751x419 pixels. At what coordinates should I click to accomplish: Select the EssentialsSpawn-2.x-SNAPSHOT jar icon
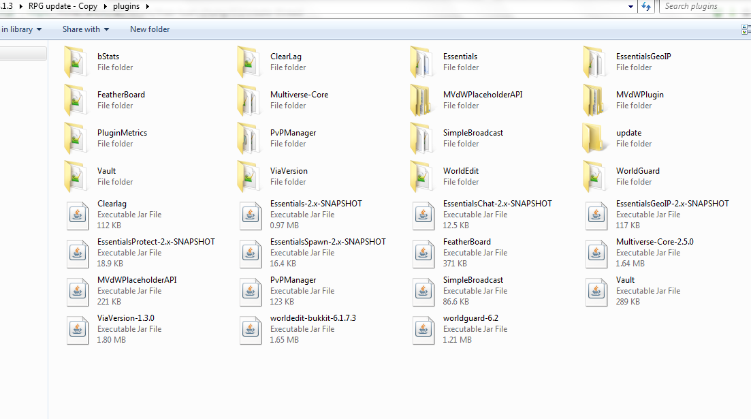coord(251,253)
